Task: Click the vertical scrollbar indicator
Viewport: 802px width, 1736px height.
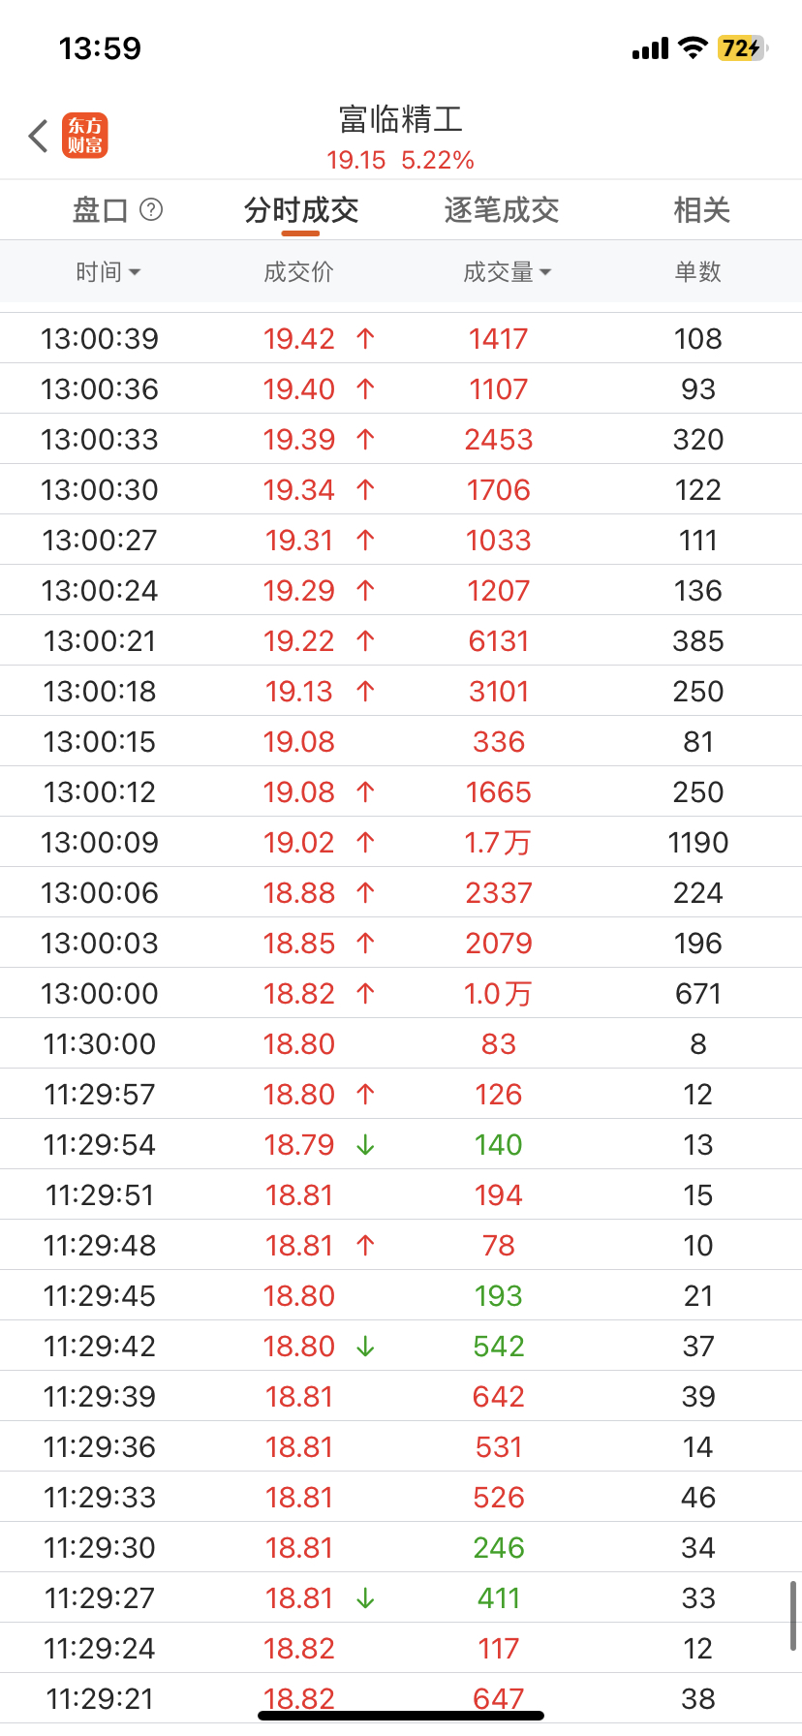Action: click(x=792, y=1615)
